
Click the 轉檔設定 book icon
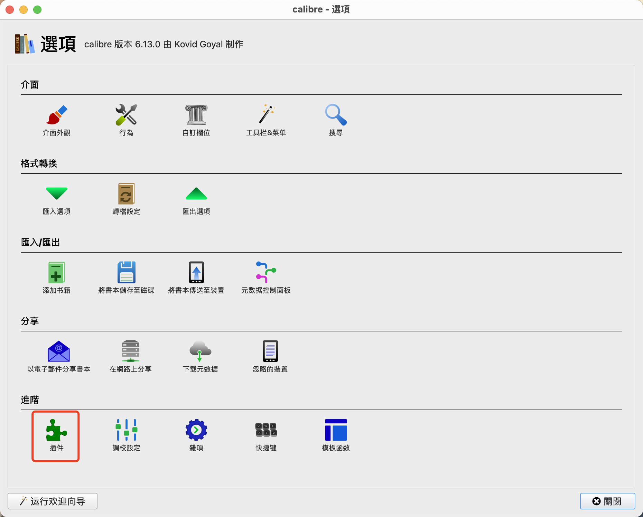pyautogui.click(x=126, y=194)
